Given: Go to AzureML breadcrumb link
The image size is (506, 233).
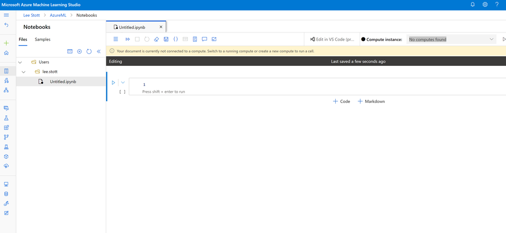Looking at the screenshot, I should 58,15.
